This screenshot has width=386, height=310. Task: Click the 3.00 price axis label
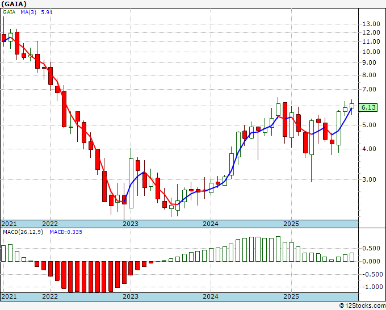click(369, 179)
